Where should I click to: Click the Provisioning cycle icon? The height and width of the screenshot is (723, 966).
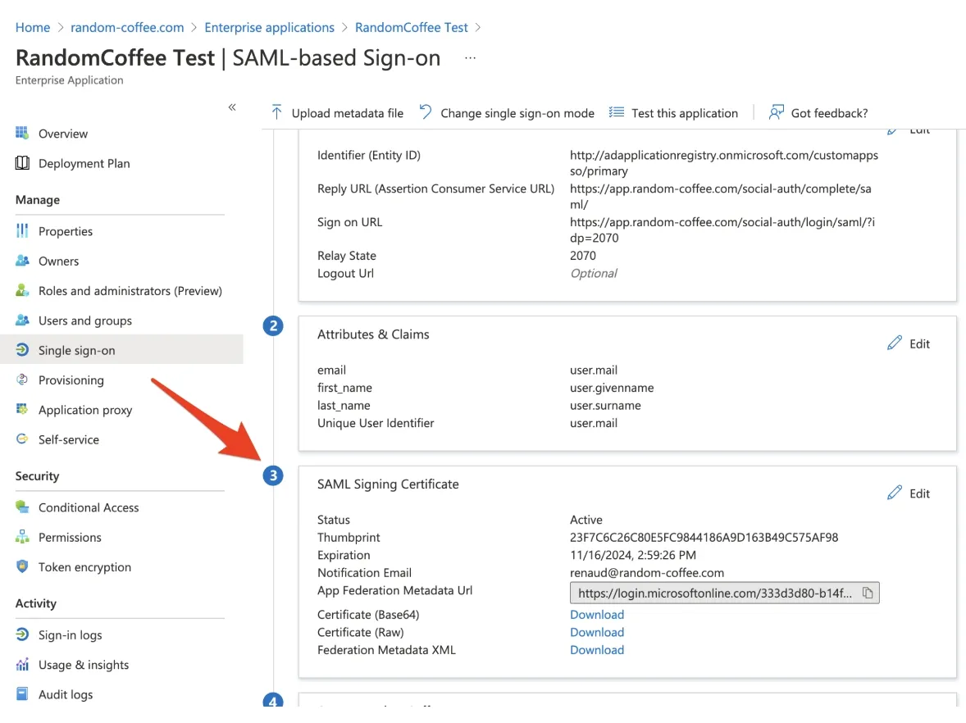click(x=22, y=380)
